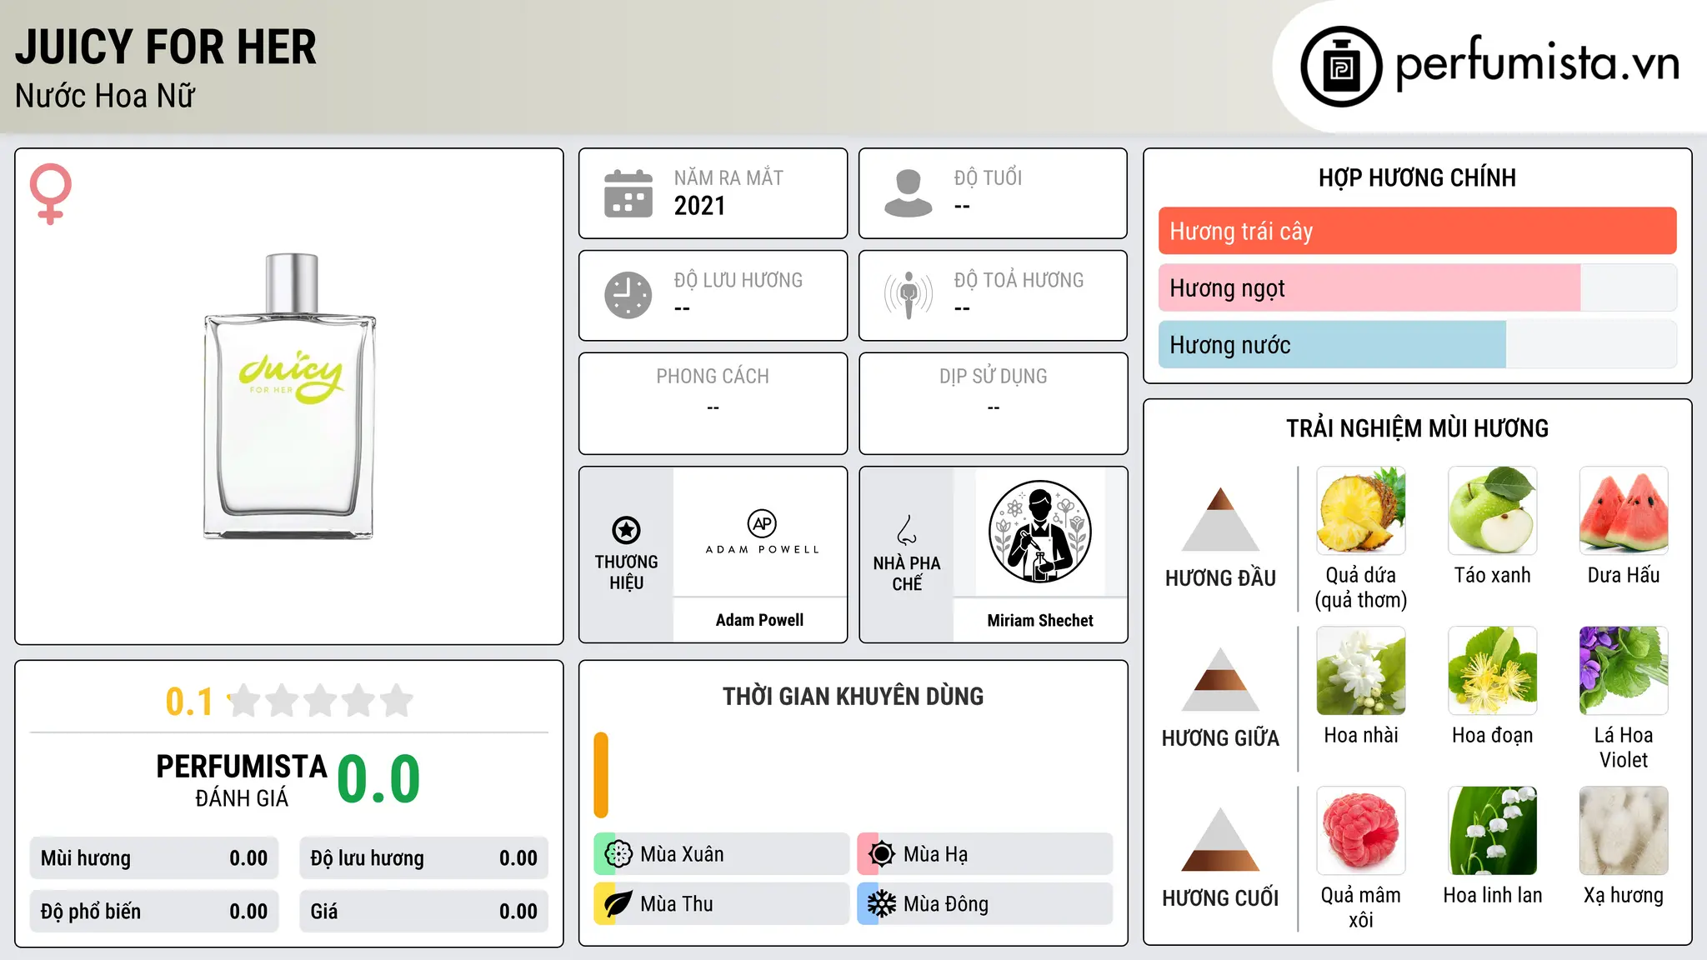Click the star badge icon above Thương hiệu

click(x=626, y=530)
